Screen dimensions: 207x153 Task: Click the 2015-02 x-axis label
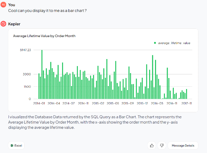[x=98, y=103]
